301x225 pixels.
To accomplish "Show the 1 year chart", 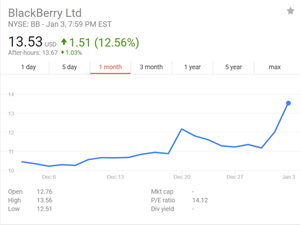I will pyautogui.click(x=192, y=67).
